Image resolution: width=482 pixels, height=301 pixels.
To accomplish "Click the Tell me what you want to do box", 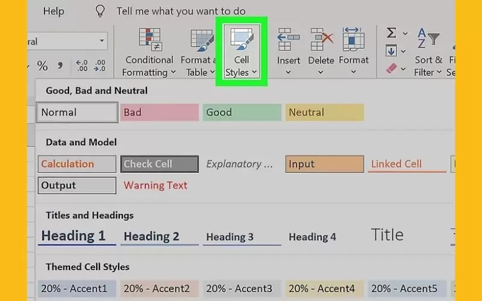I will pos(181,11).
